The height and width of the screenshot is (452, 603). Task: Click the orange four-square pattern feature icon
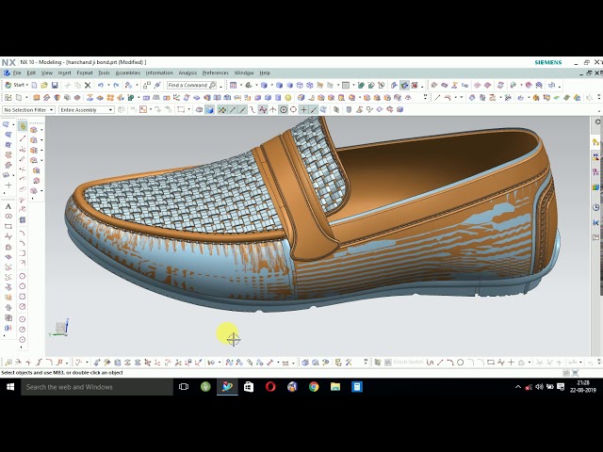[110, 98]
